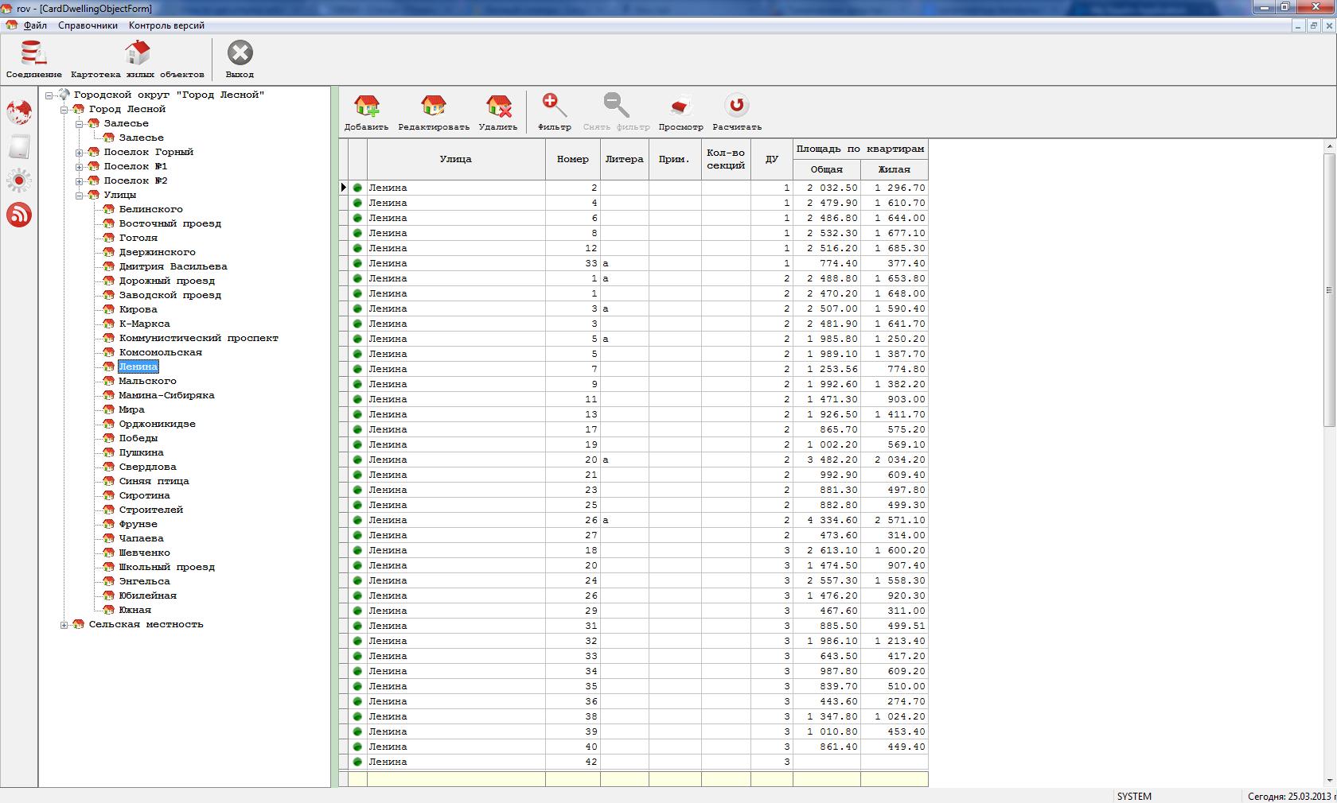This screenshot has width=1337, height=803.
Task: Click scrollbar up arrow of the table
Action: 1329,146
